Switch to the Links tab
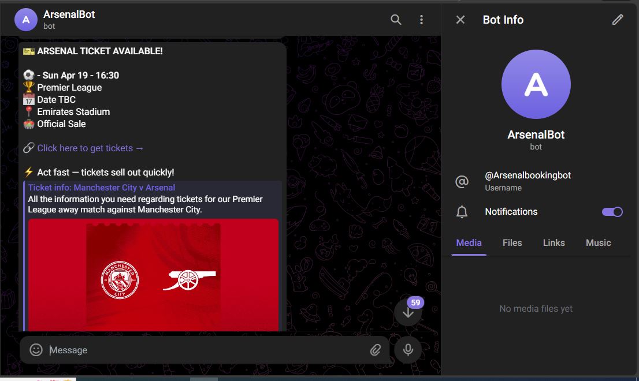Viewport: 639px width, 381px height. pyautogui.click(x=553, y=243)
